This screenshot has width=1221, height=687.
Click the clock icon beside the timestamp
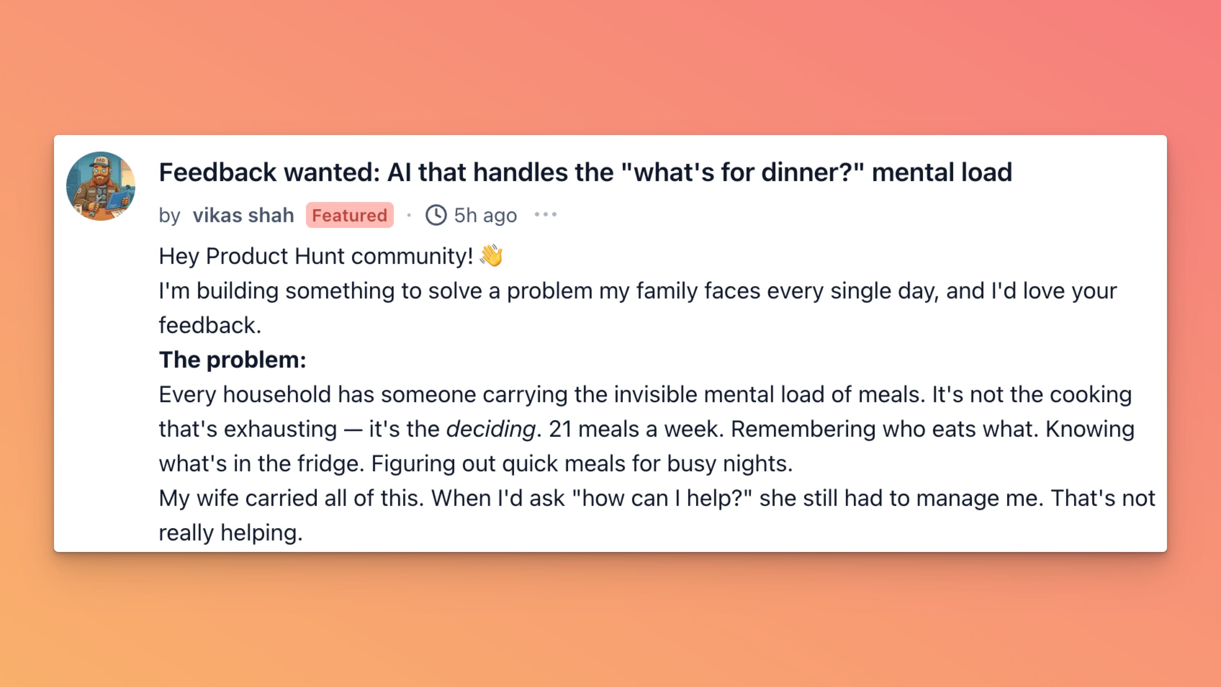(436, 215)
